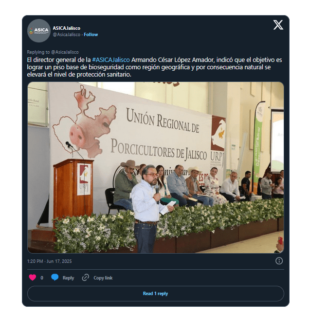Click the copy link chain icon
Viewport: 309px width, 318px height.
click(85, 277)
